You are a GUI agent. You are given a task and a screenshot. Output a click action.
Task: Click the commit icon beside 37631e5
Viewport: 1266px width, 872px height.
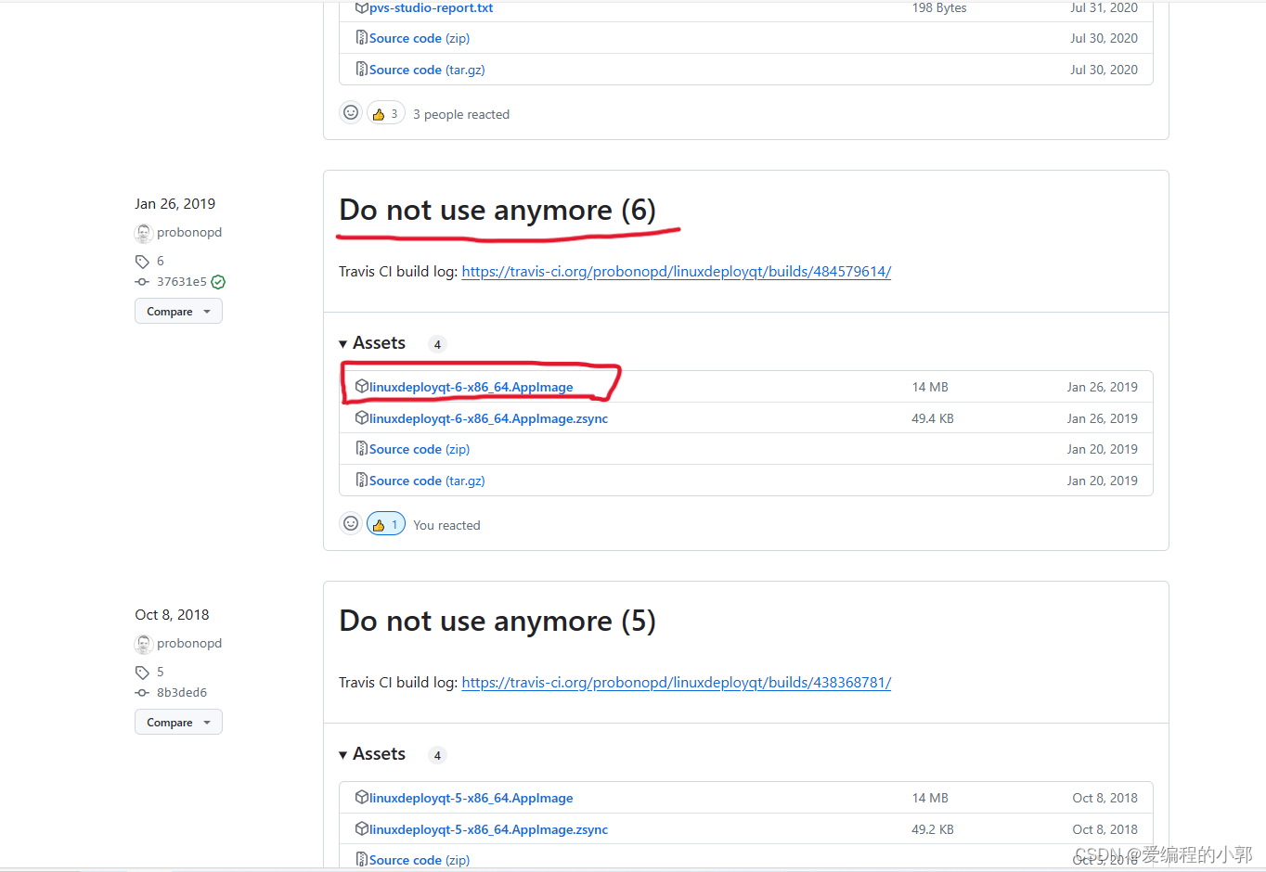click(142, 281)
